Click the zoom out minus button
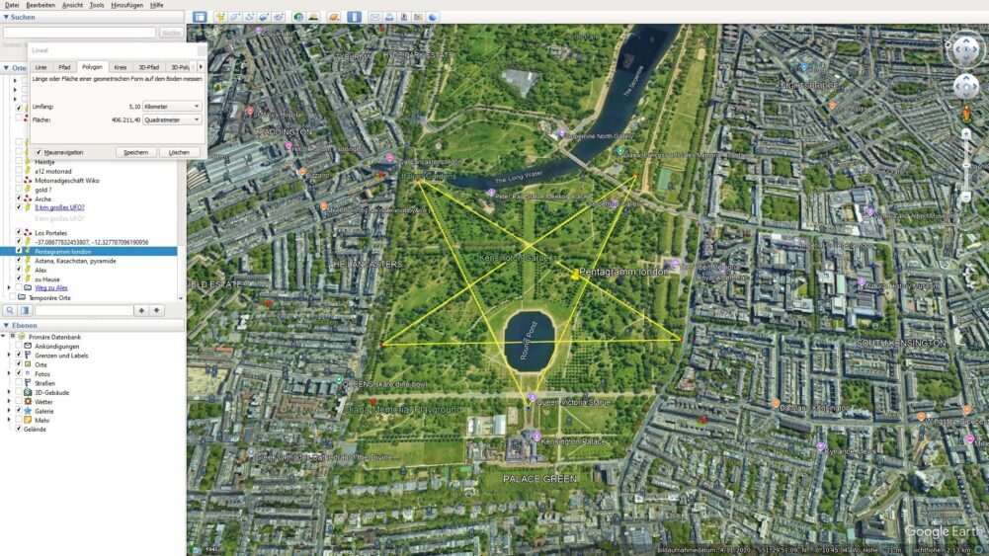The width and height of the screenshot is (989, 556). point(965,198)
